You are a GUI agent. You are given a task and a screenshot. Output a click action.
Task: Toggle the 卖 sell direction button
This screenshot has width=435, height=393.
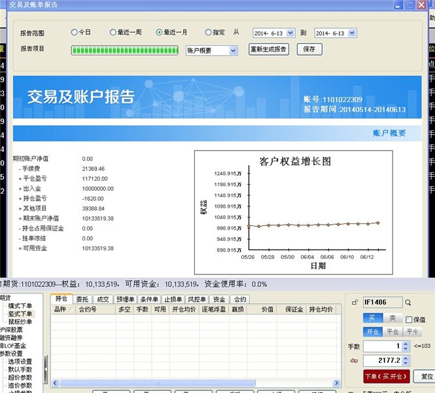(x=392, y=318)
